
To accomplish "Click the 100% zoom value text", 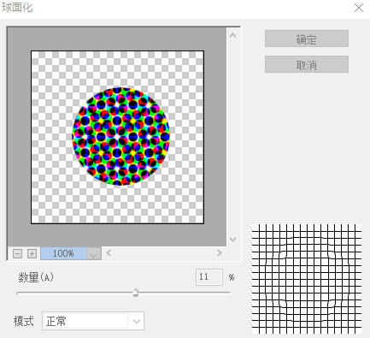I will pos(63,253).
